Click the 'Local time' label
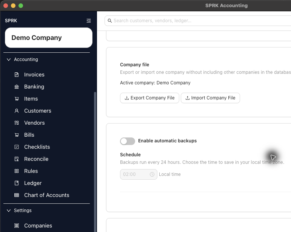The width and height of the screenshot is (291, 232). point(169,174)
